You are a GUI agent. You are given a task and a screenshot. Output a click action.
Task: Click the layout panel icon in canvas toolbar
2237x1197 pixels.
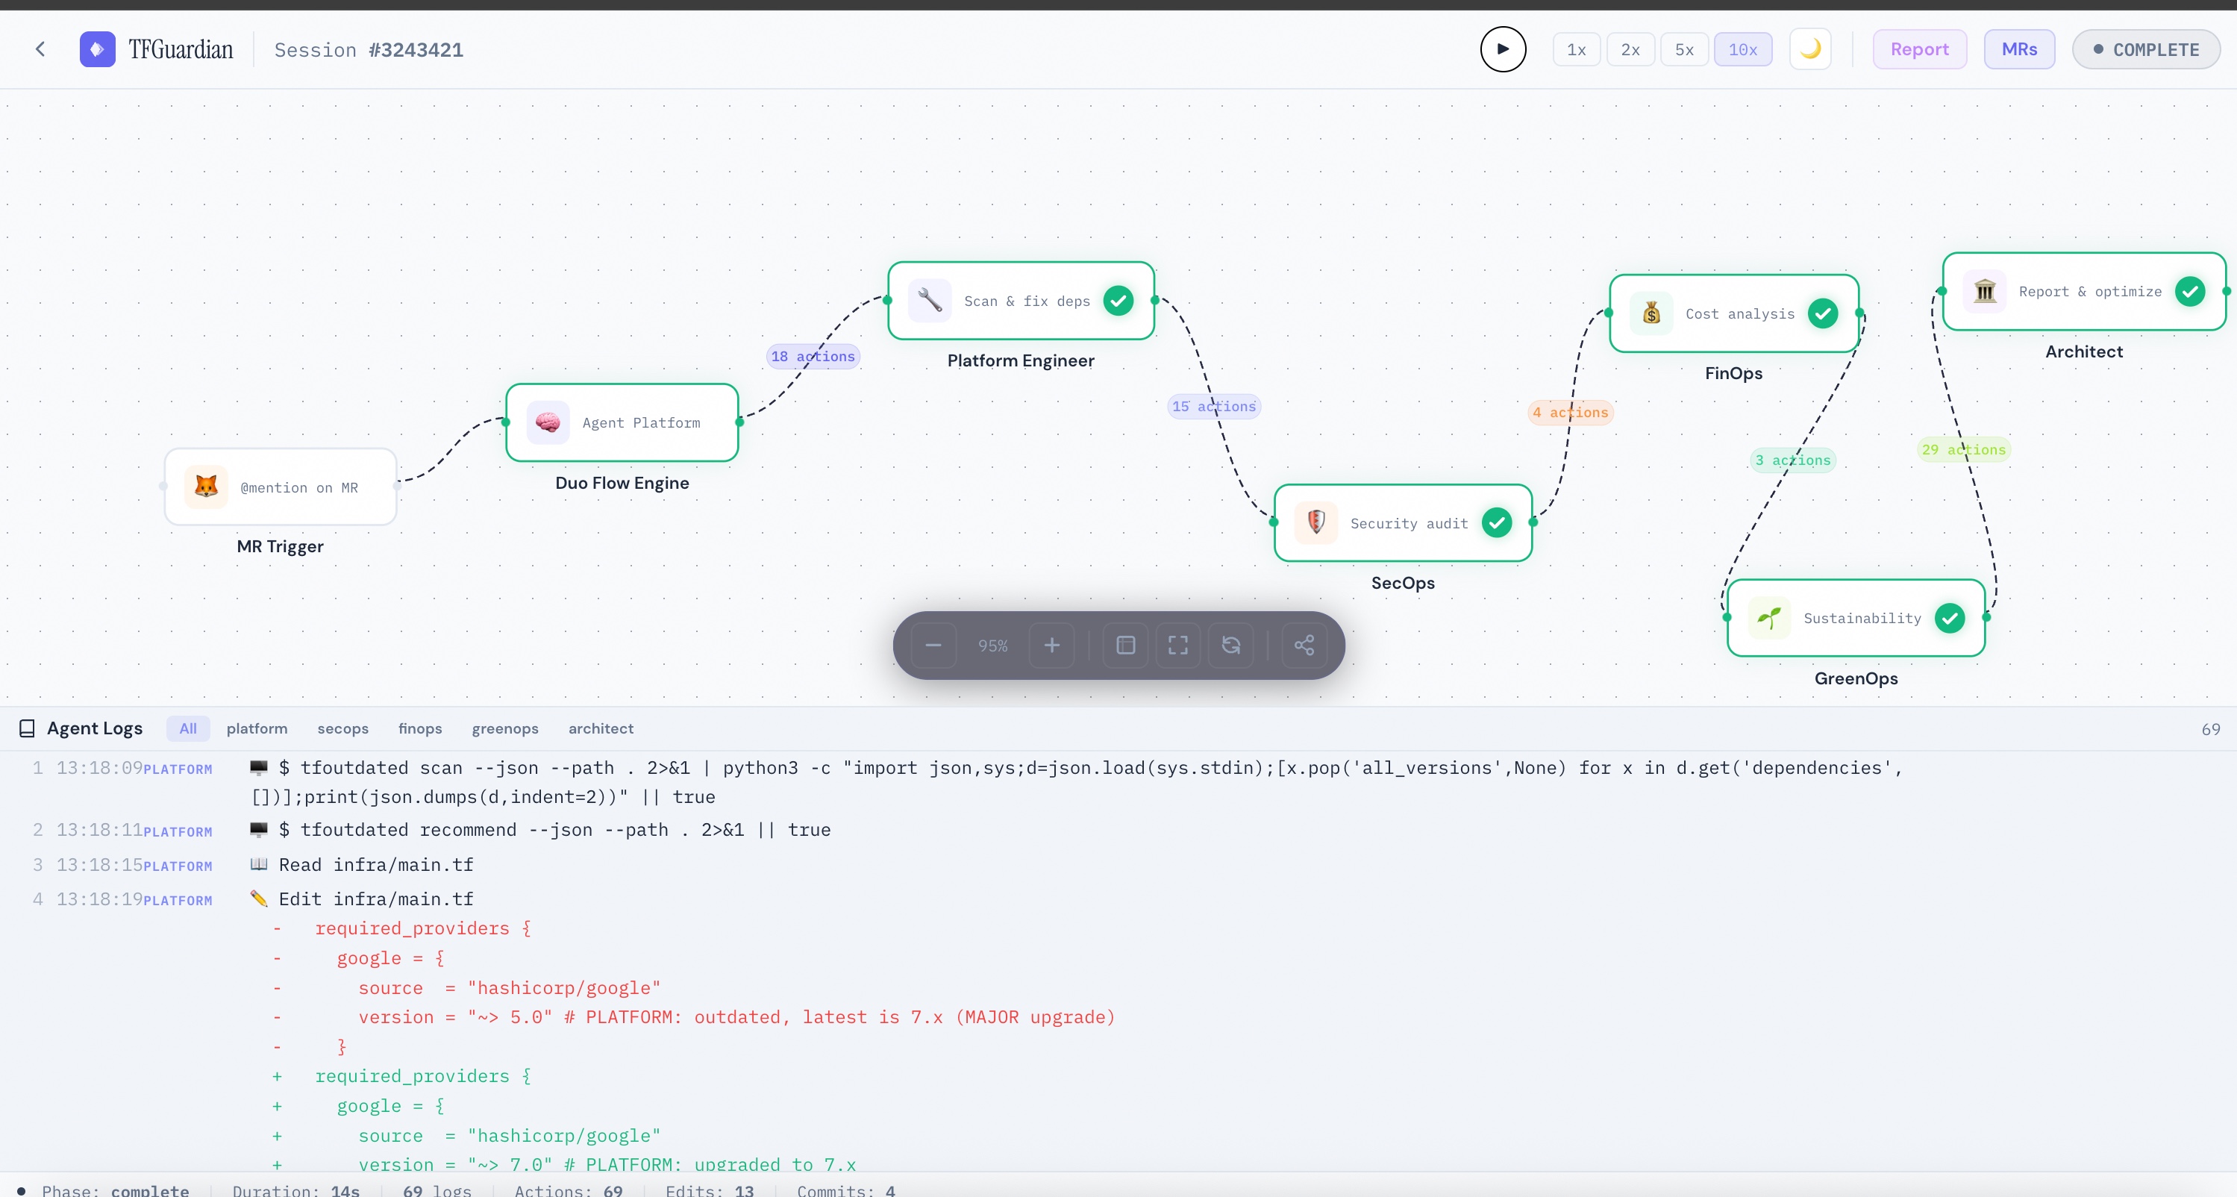(x=1125, y=646)
